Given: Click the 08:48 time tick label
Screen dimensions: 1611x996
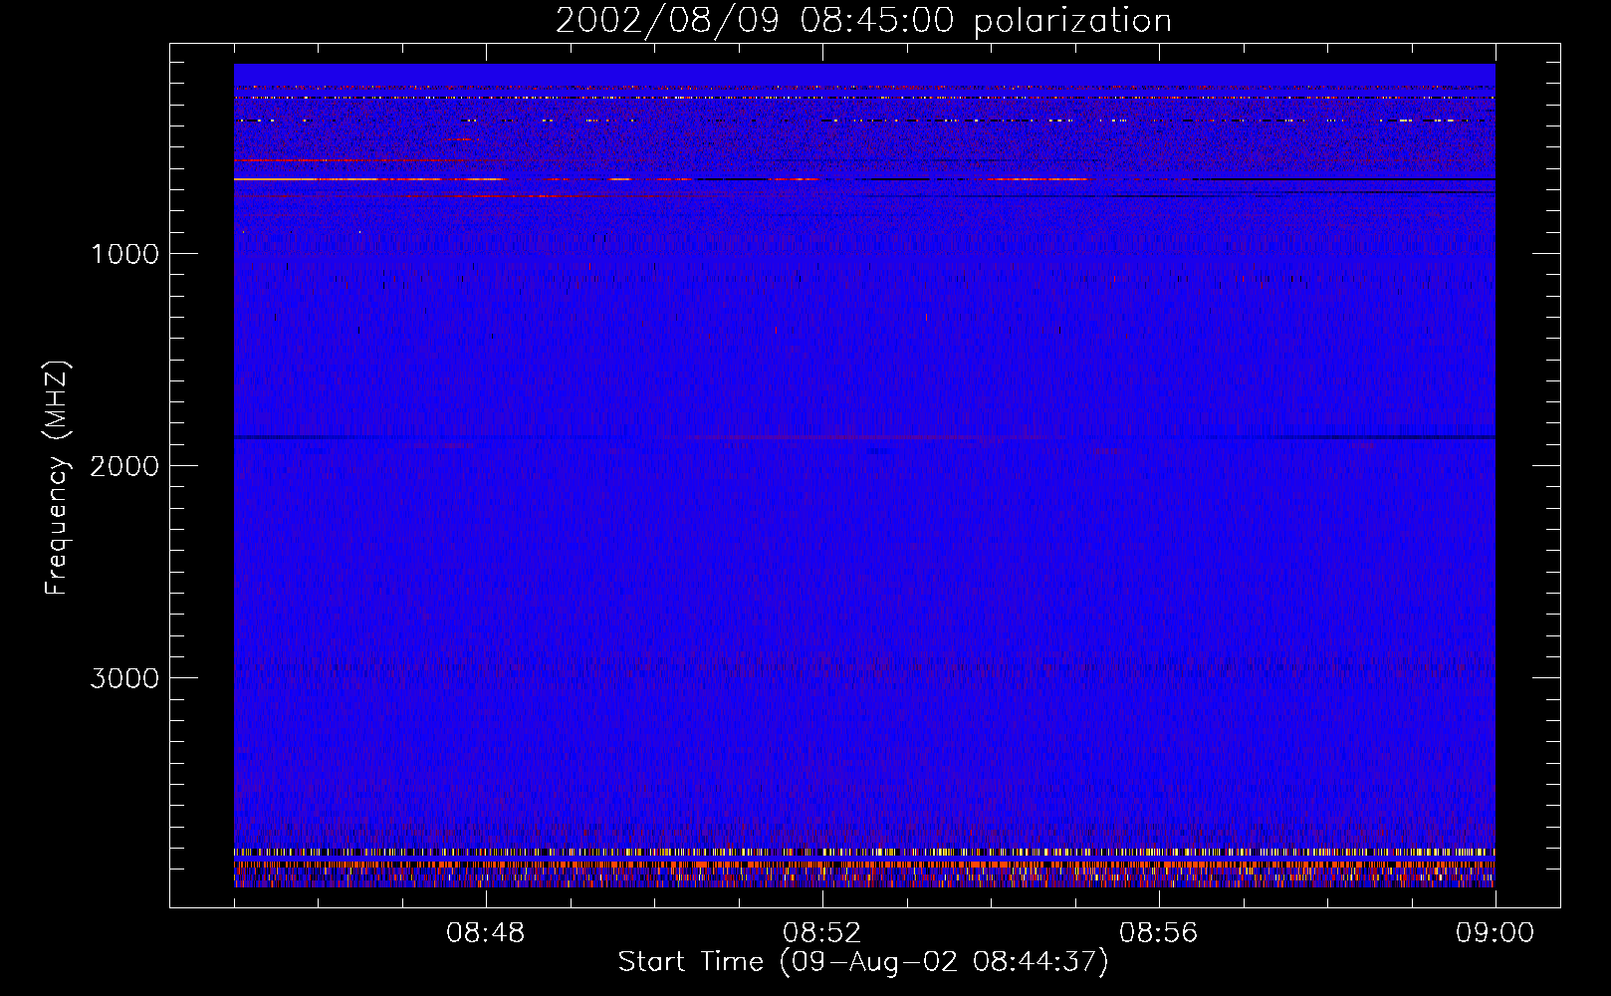Looking at the screenshot, I should 486,933.
